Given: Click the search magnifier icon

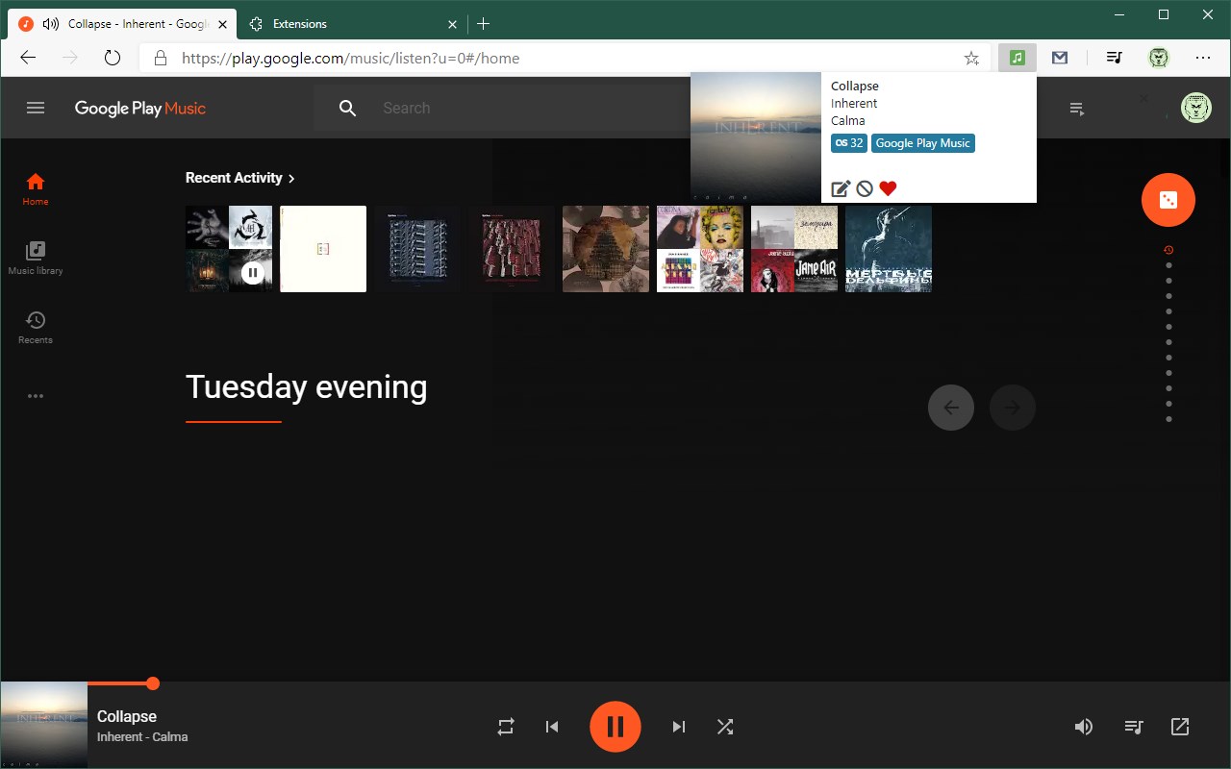Looking at the screenshot, I should tap(348, 108).
